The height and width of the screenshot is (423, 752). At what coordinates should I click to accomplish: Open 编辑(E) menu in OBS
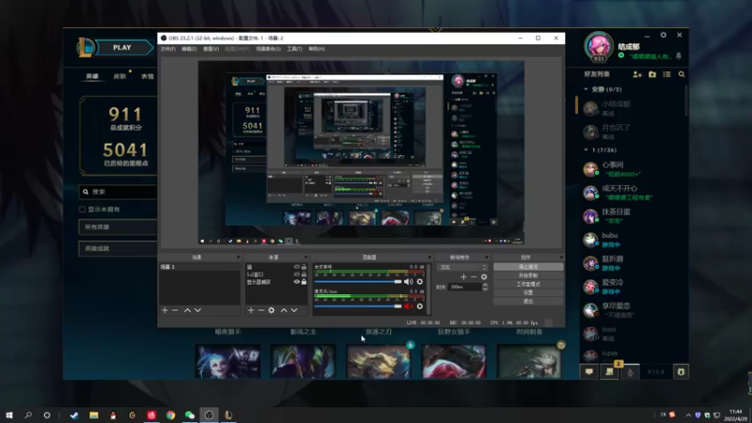189,49
